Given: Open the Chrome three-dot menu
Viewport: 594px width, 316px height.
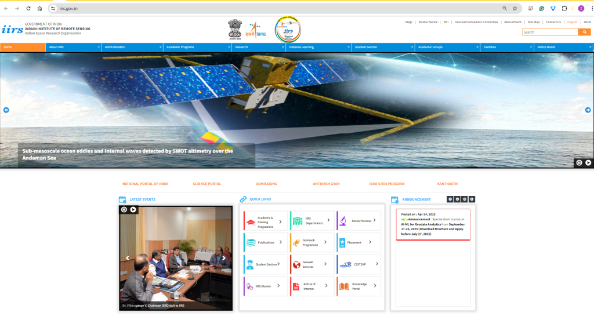Looking at the screenshot, I should pos(592,8).
